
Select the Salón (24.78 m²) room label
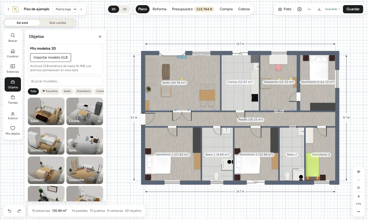(x=174, y=83)
